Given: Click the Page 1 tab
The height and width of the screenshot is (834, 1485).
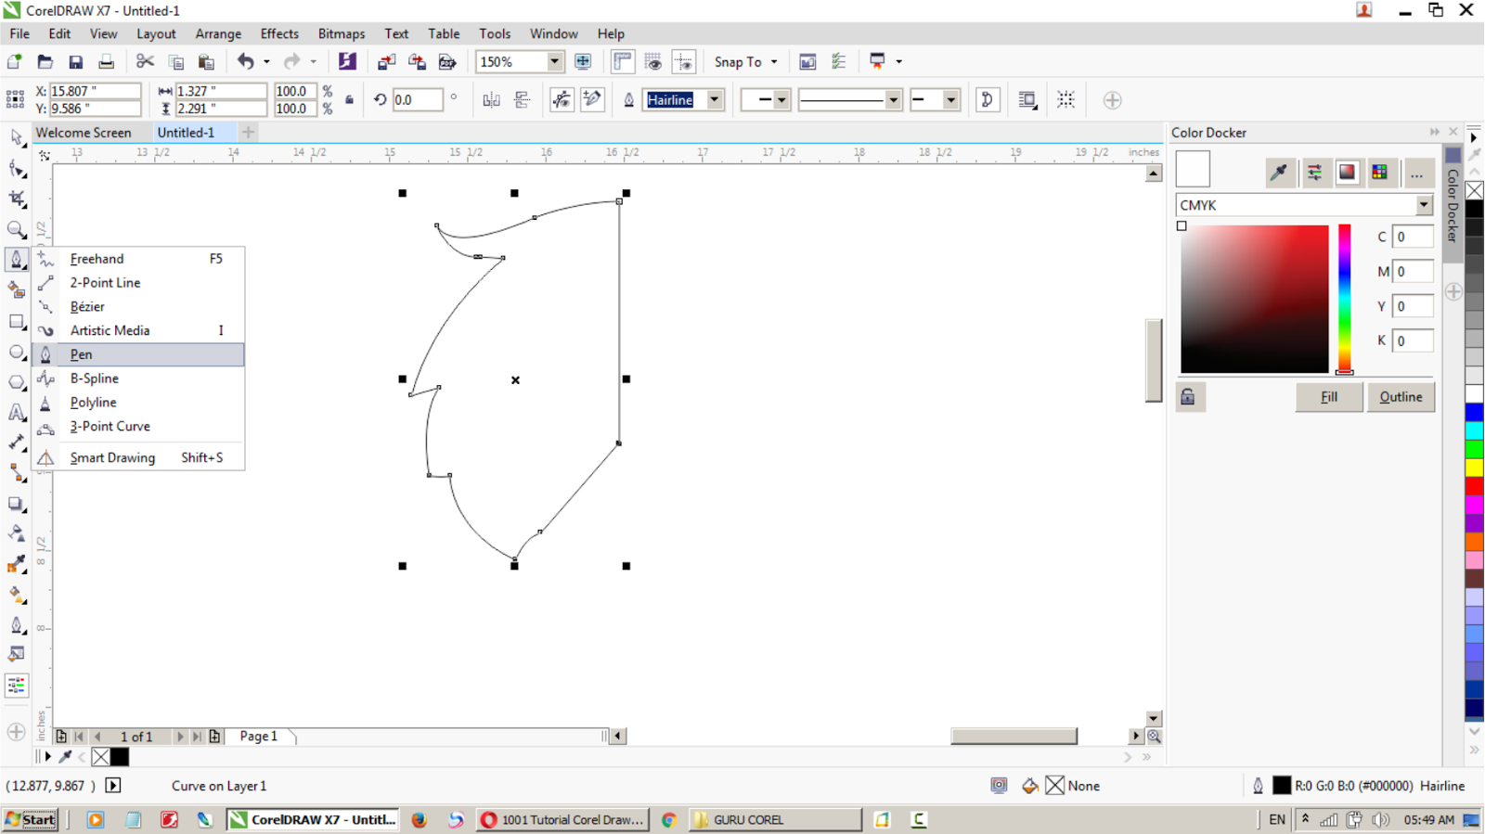Looking at the screenshot, I should coord(259,737).
